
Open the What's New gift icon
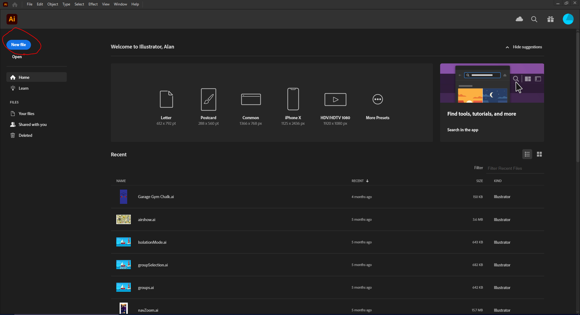[x=550, y=19]
